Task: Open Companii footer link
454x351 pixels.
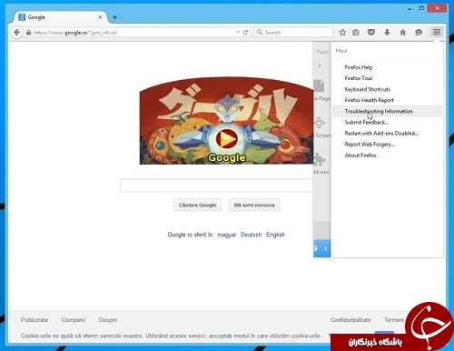Action: 74,320
